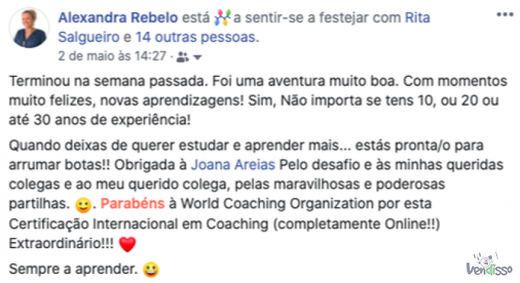520x283 pixels.
Task: Open the post options three-dot menu
Action: click(x=505, y=13)
